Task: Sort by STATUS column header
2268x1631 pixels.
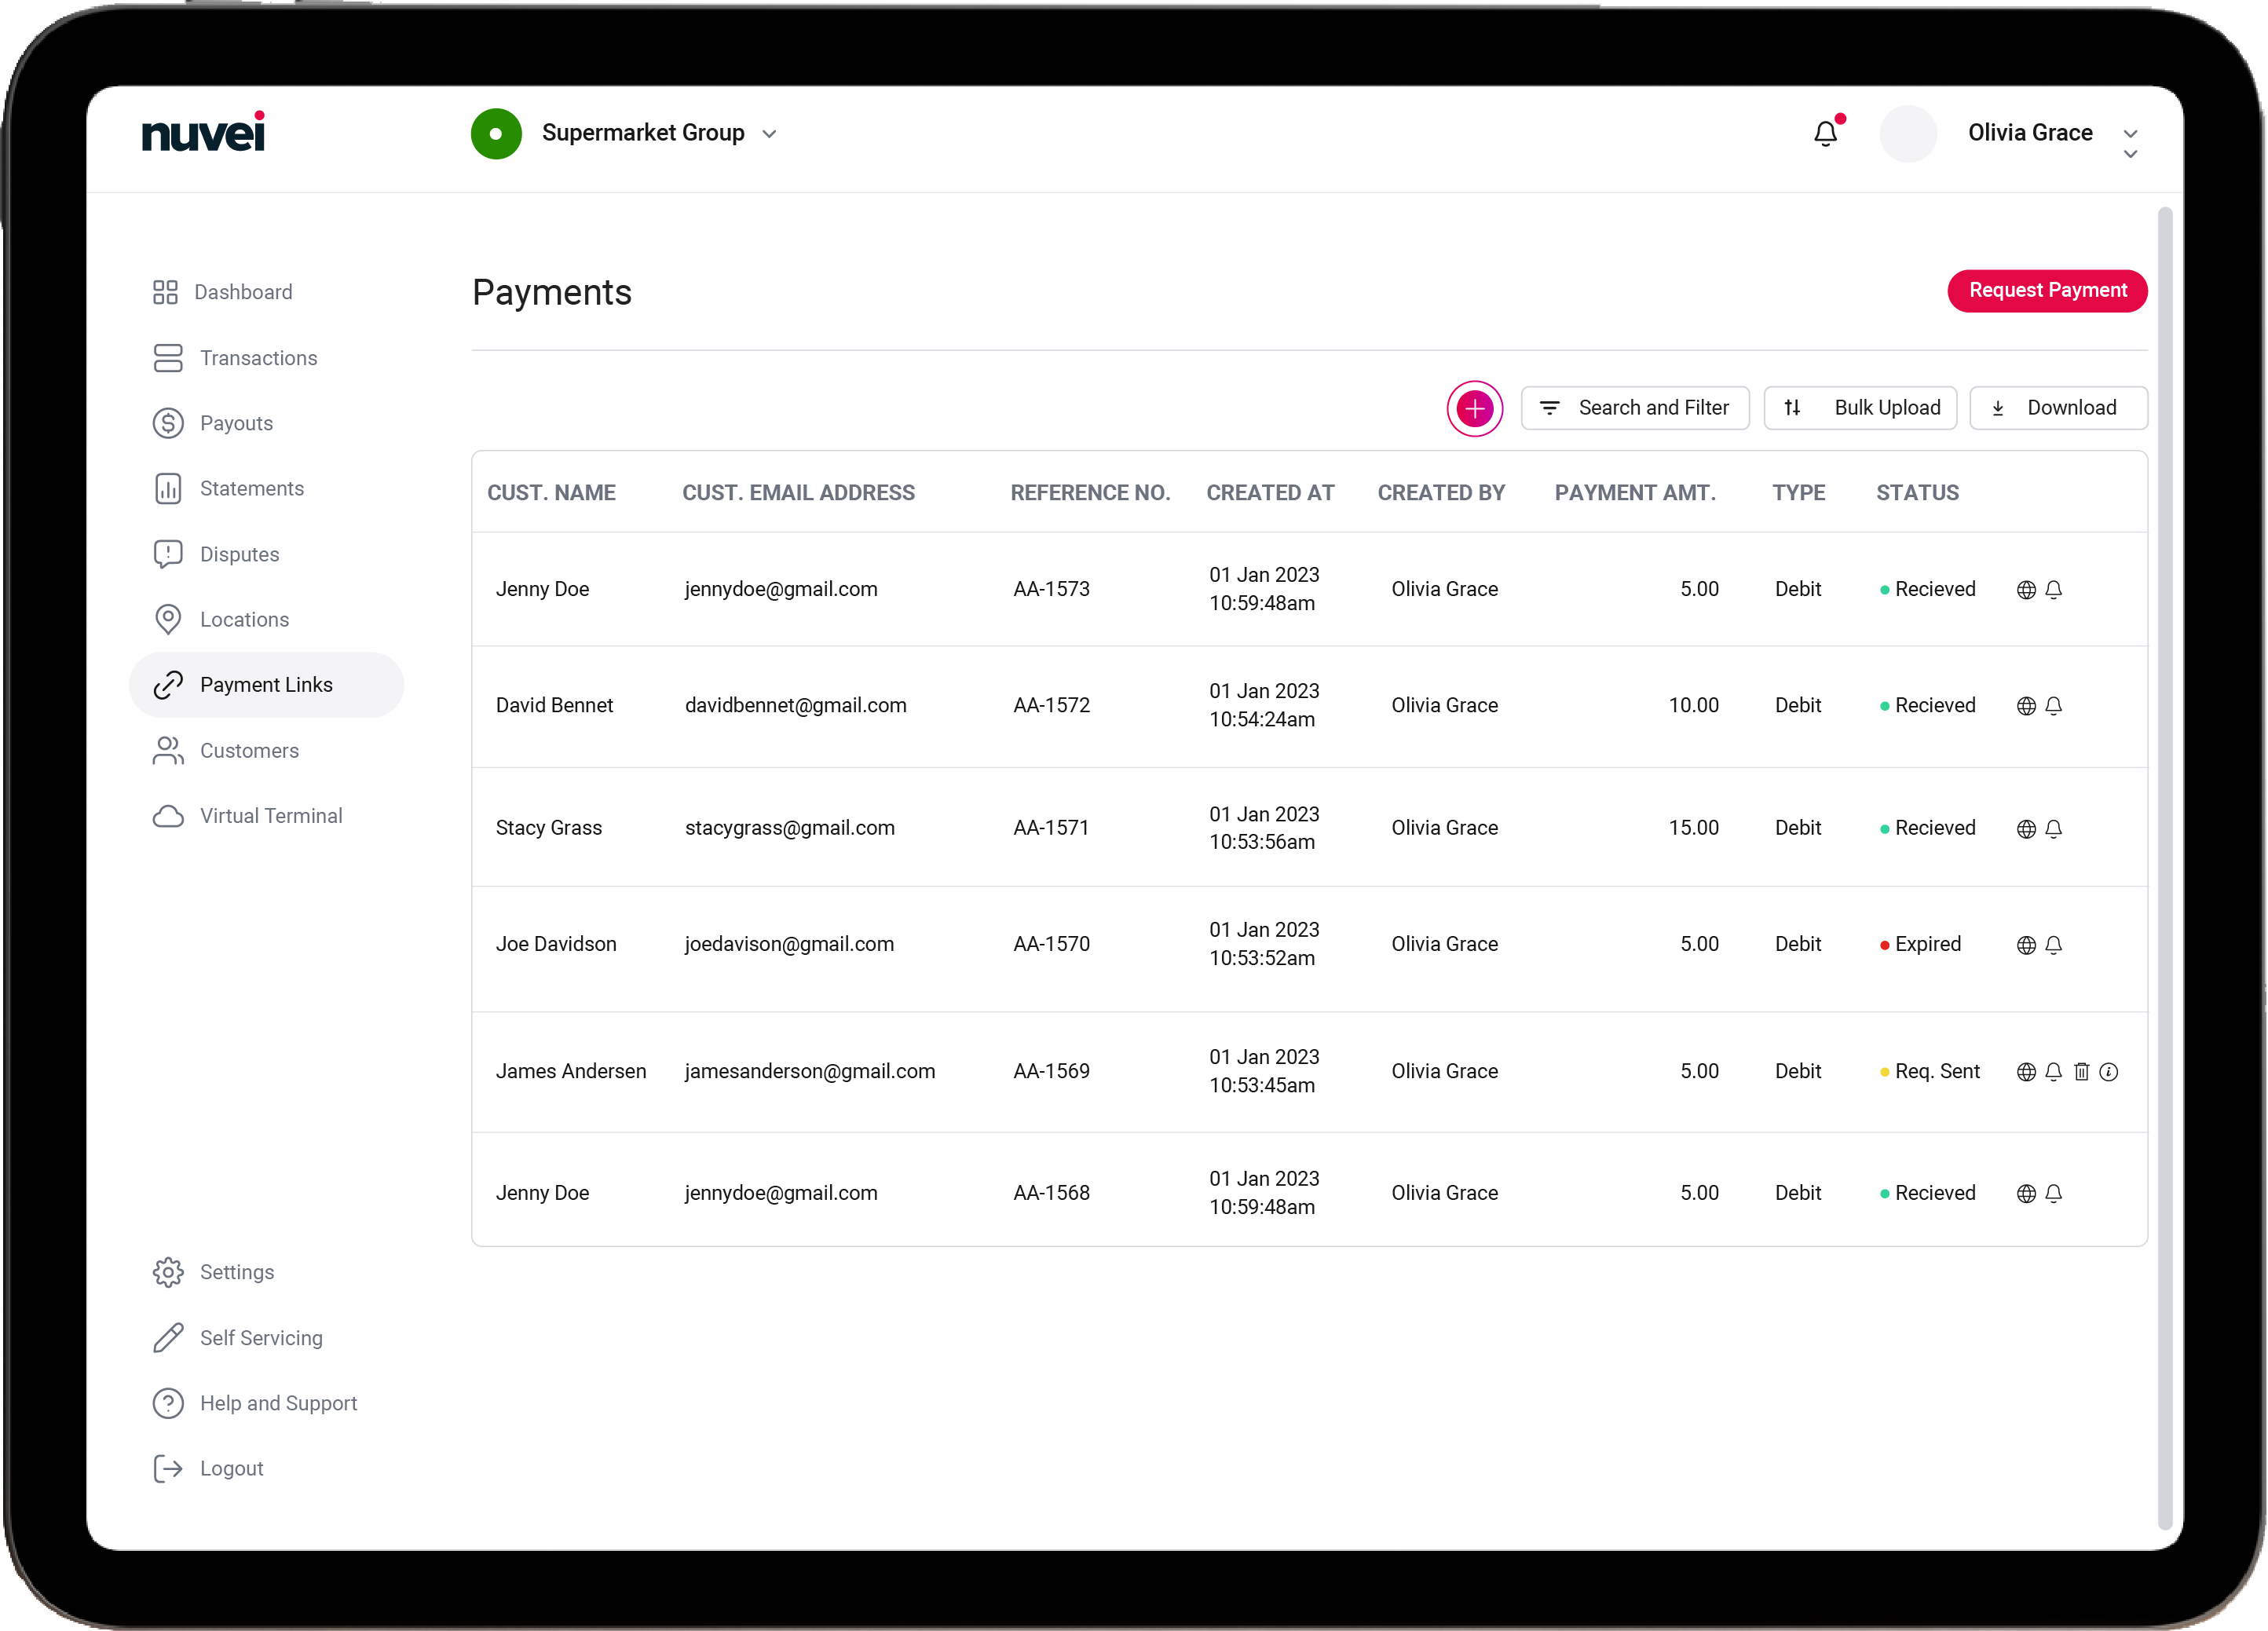Action: pos(1917,493)
